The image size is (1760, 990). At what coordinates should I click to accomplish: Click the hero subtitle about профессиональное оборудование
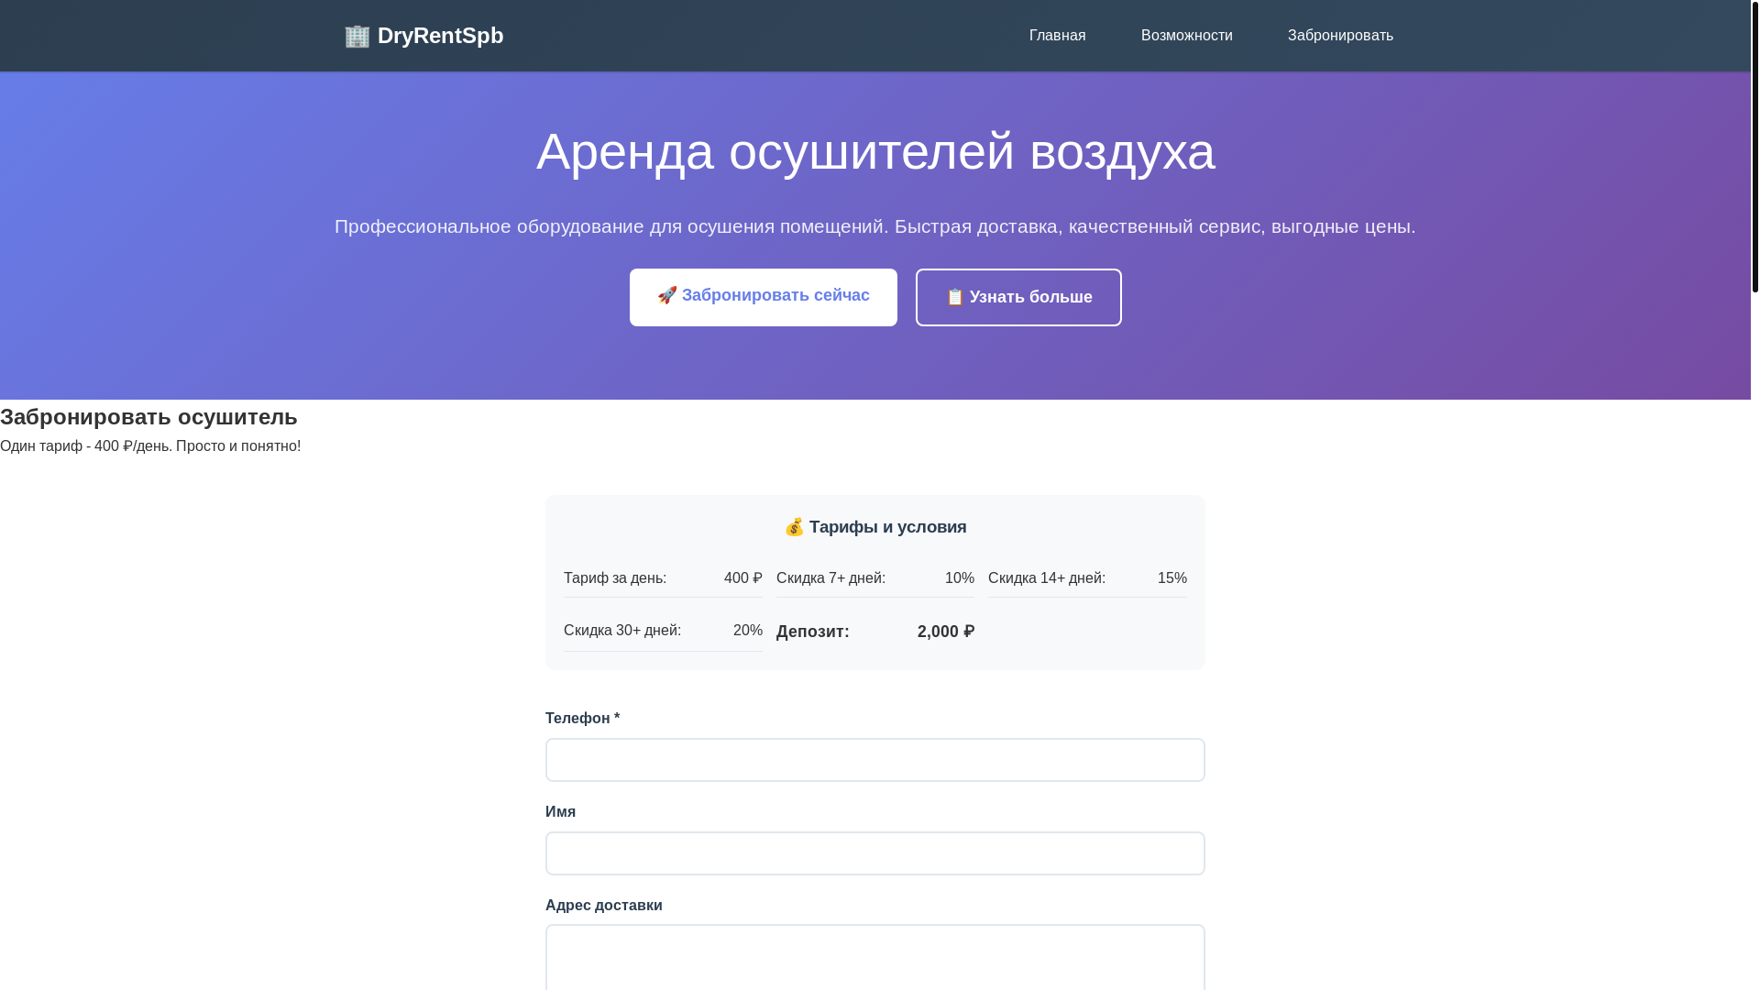point(875,226)
